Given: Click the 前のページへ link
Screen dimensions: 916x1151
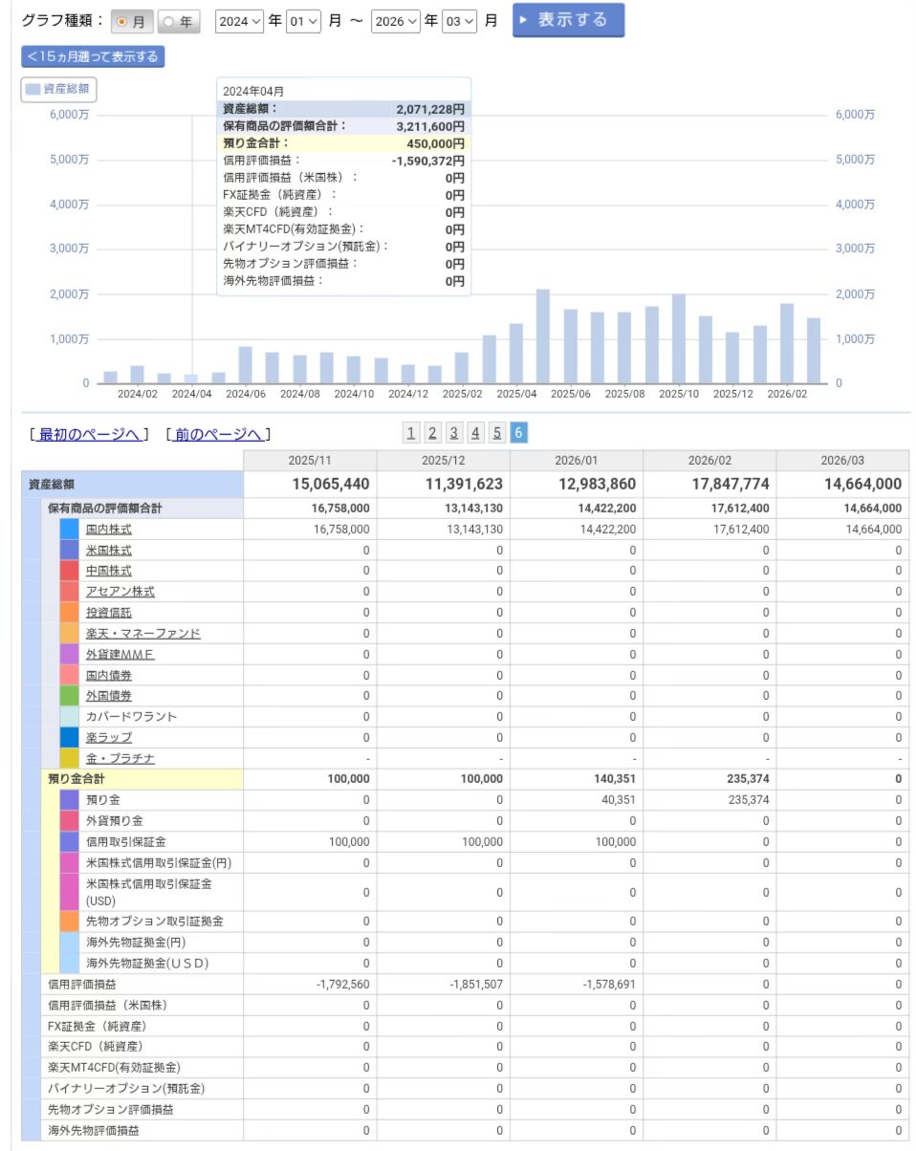Looking at the screenshot, I should click(x=218, y=434).
